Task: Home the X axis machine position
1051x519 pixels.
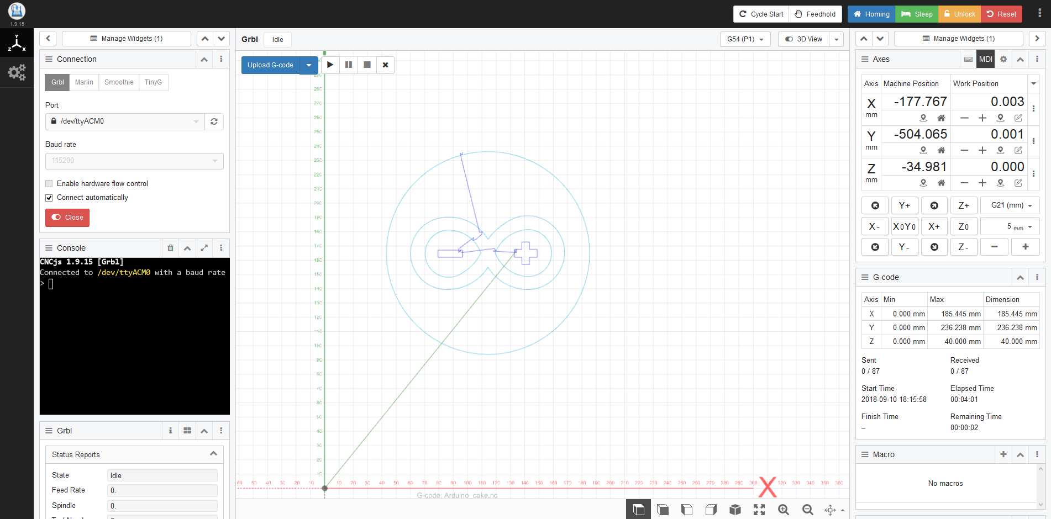Action: (x=941, y=118)
